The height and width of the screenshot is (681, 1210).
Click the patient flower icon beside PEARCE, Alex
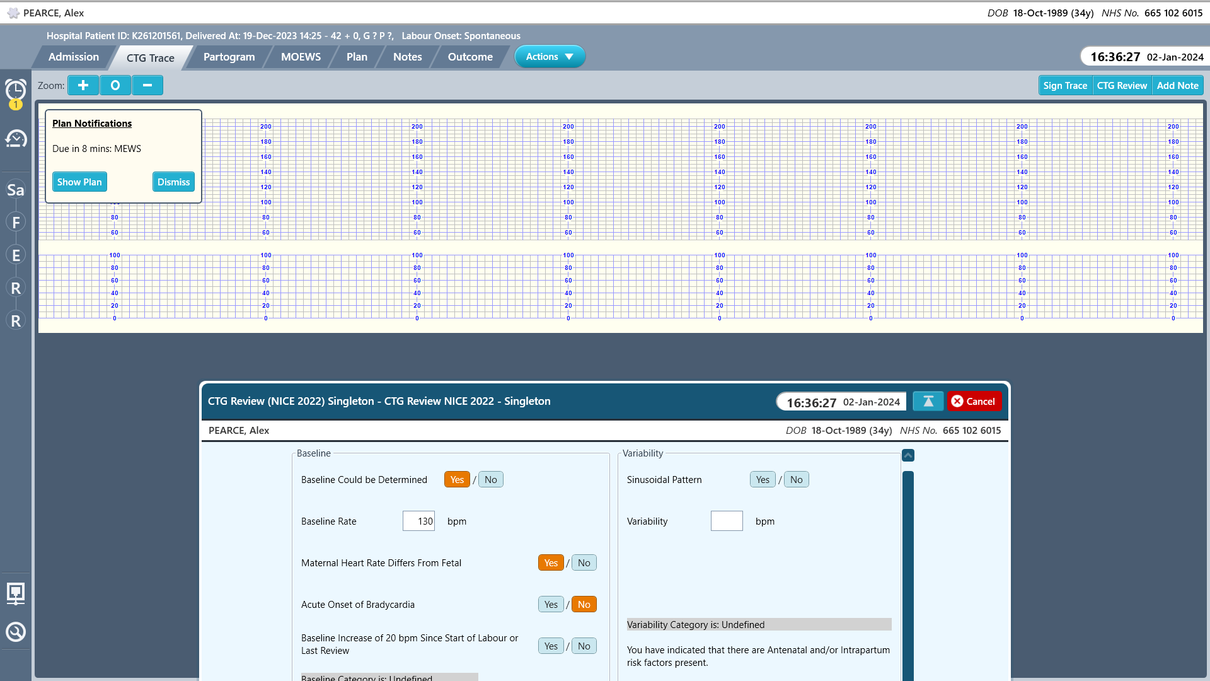tap(13, 13)
